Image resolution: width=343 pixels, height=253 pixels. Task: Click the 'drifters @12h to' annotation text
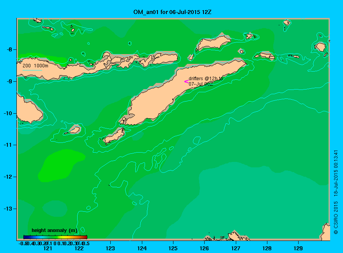tap(206, 79)
